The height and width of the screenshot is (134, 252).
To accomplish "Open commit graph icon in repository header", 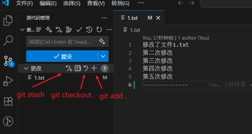I will [x=69, y=30].
